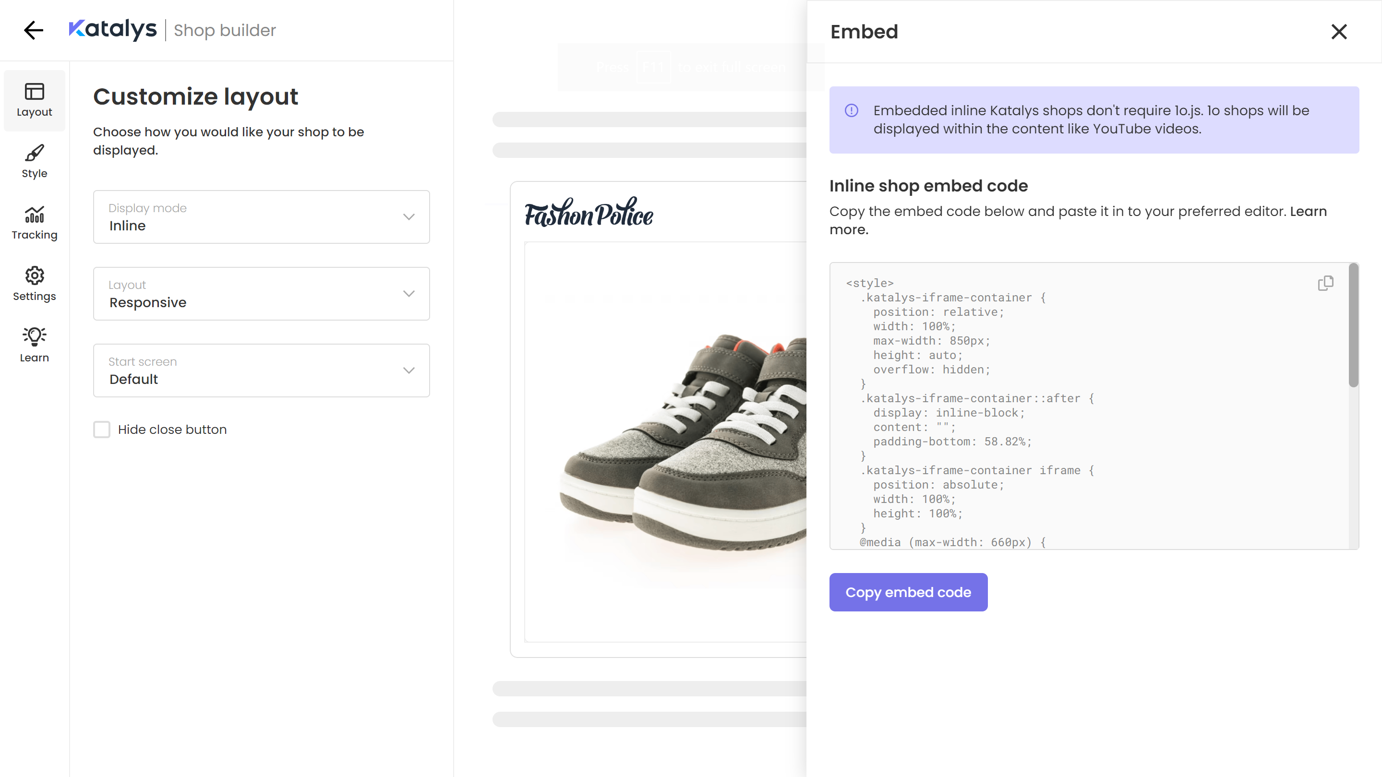Open the Learn lightbulb section

35,346
